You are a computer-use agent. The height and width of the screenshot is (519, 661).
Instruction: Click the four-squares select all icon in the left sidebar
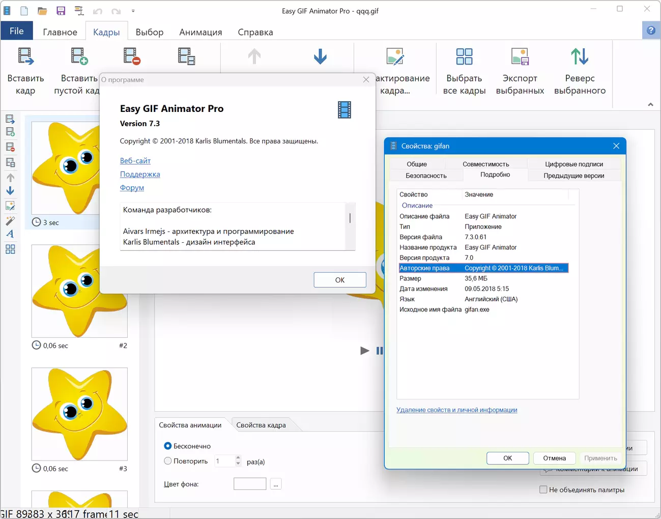(x=10, y=249)
